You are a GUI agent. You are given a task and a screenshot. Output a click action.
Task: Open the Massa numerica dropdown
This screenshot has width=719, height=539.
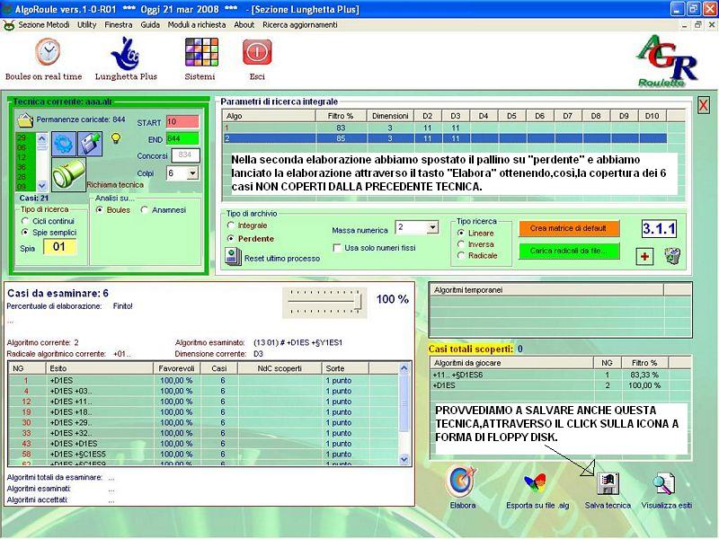432,227
